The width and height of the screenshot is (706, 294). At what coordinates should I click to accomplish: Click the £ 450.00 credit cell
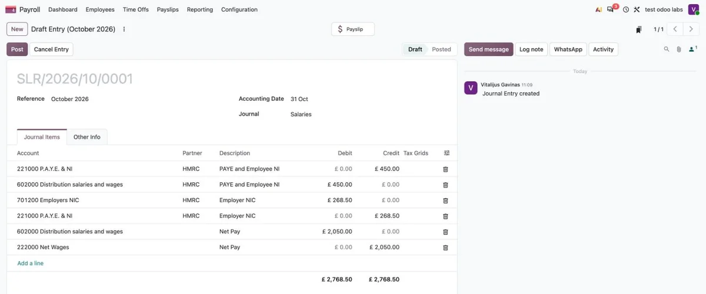387,169
